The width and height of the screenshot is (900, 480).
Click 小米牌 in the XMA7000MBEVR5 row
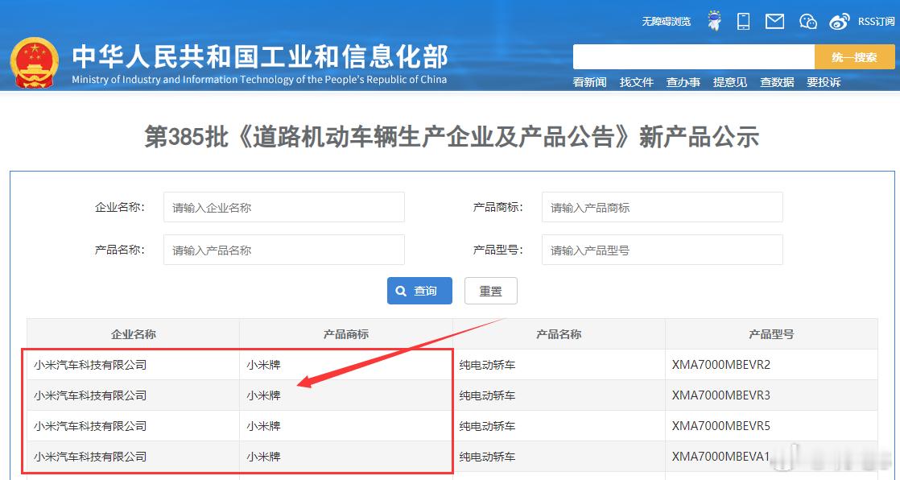coord(263,426)
